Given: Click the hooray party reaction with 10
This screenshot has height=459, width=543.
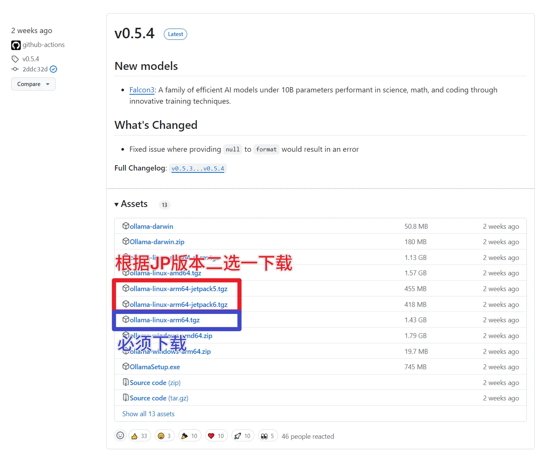Looking at the screenshot, I should click(x=190, y=436).
